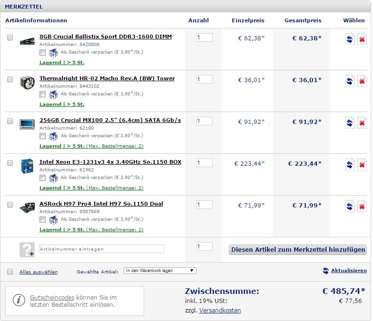The height and width of the screenshot is (321, 373).
Task: Click the Lagernd stock link for Crucial MX100
Action: pyautogui.click(x=91, y=146)
